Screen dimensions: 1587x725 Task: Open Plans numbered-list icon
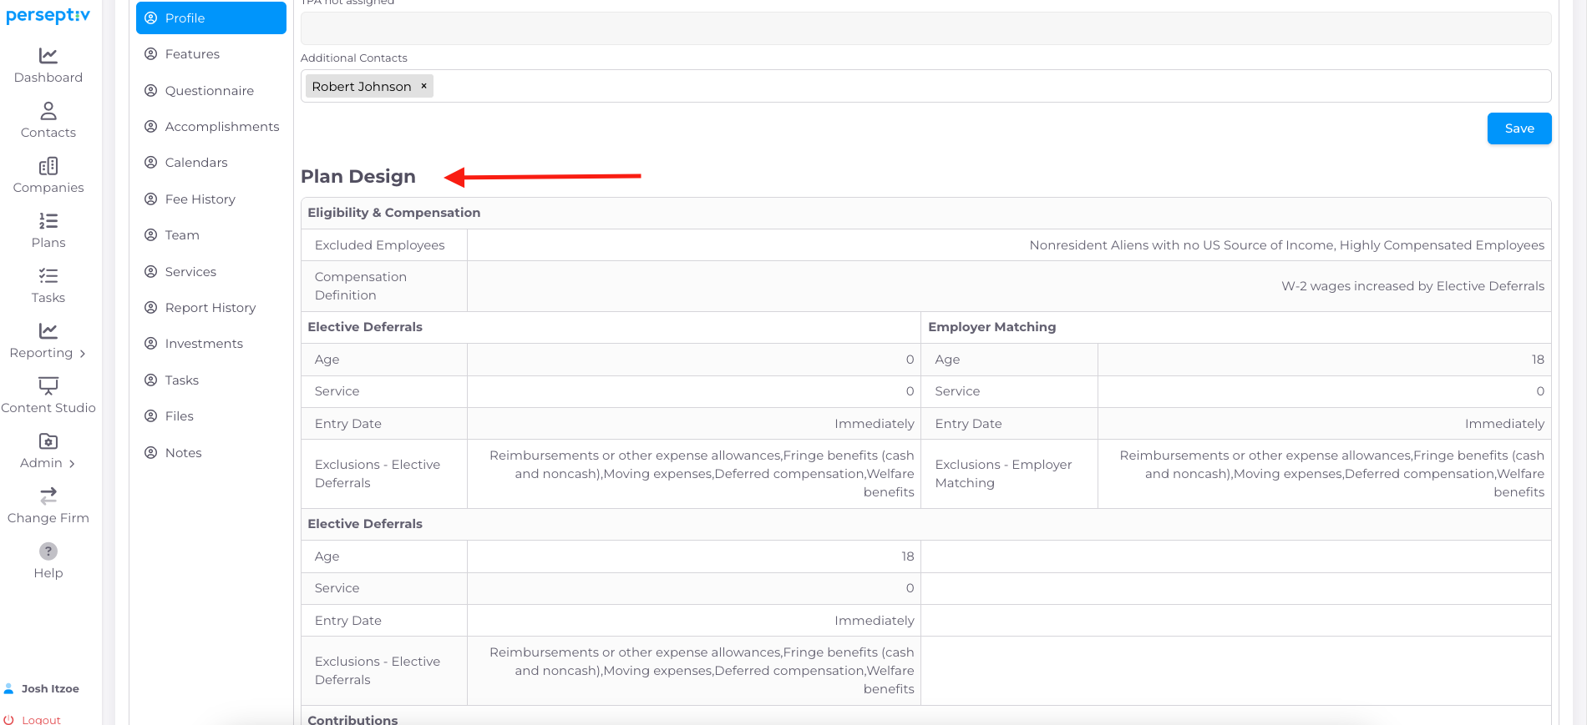click(48, 221)
